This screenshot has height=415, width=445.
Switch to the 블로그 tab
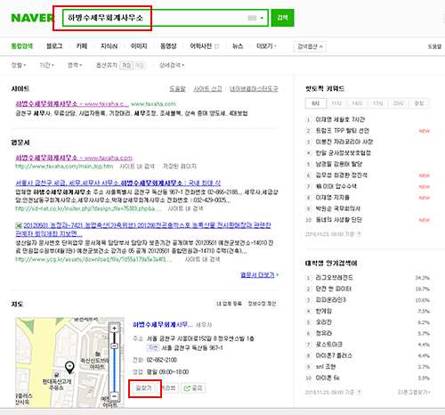click(54, 46)
